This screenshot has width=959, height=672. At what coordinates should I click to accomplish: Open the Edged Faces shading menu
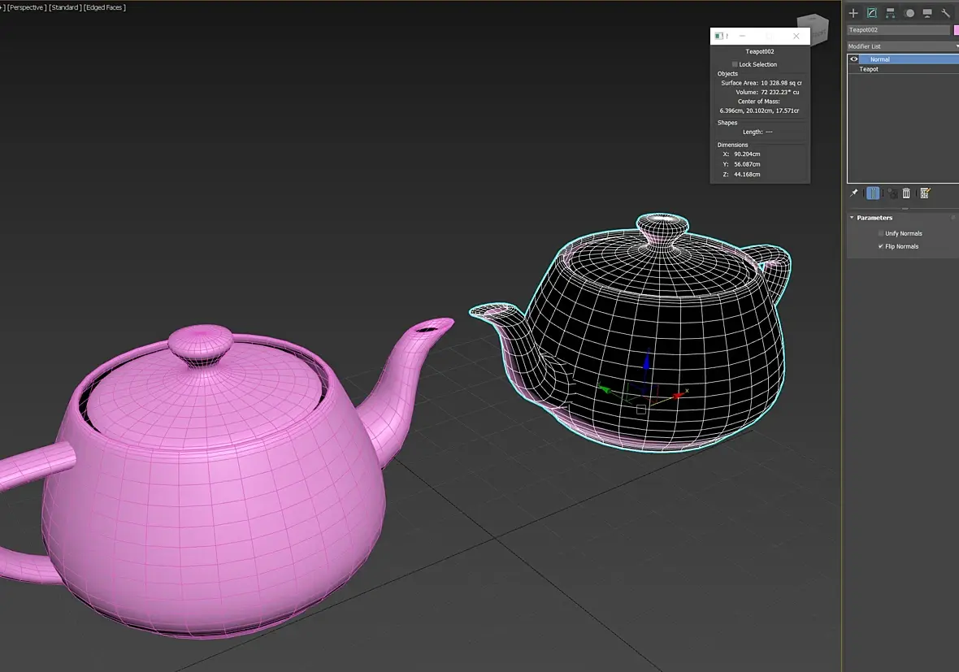pos(105,7)
